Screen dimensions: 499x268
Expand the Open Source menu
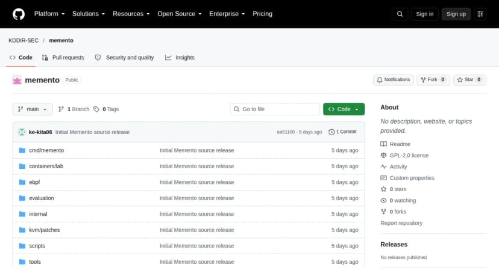coord(180,14)
